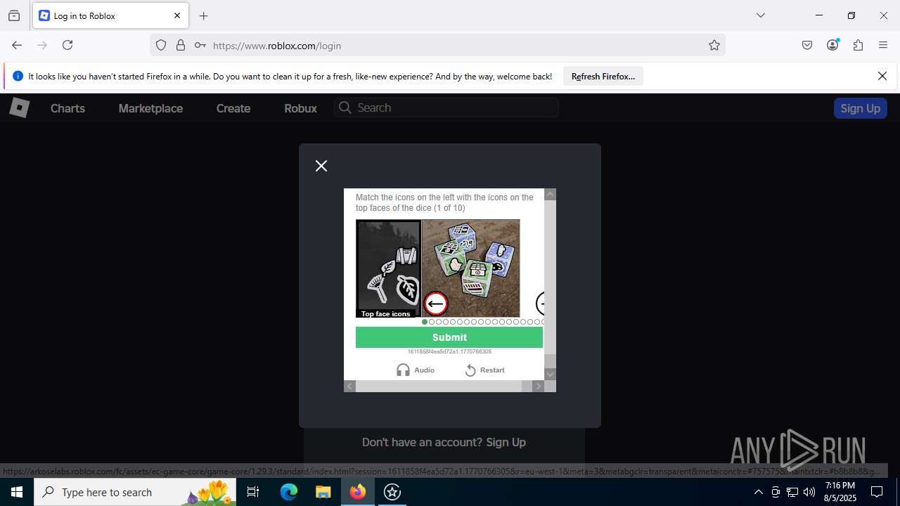Viewport: 900px width, 506px height.
Task: Bookmark this page with star icon
Action: click(x=714, y=45)
